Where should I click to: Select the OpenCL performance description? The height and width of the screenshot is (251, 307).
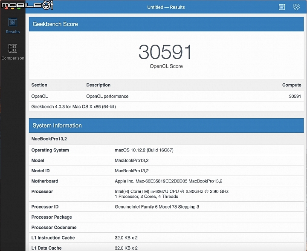107,96
